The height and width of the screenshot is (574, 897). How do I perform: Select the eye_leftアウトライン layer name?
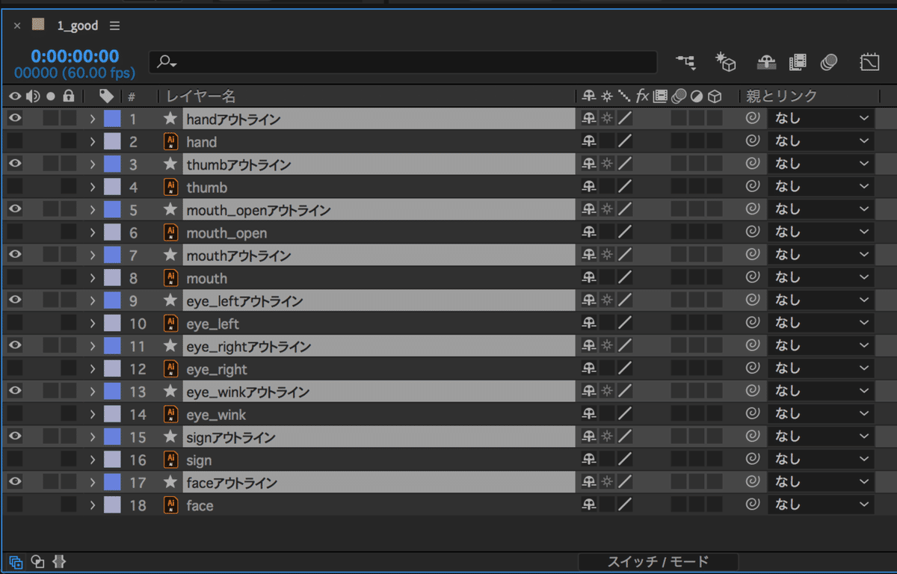(x=244, y=301)
